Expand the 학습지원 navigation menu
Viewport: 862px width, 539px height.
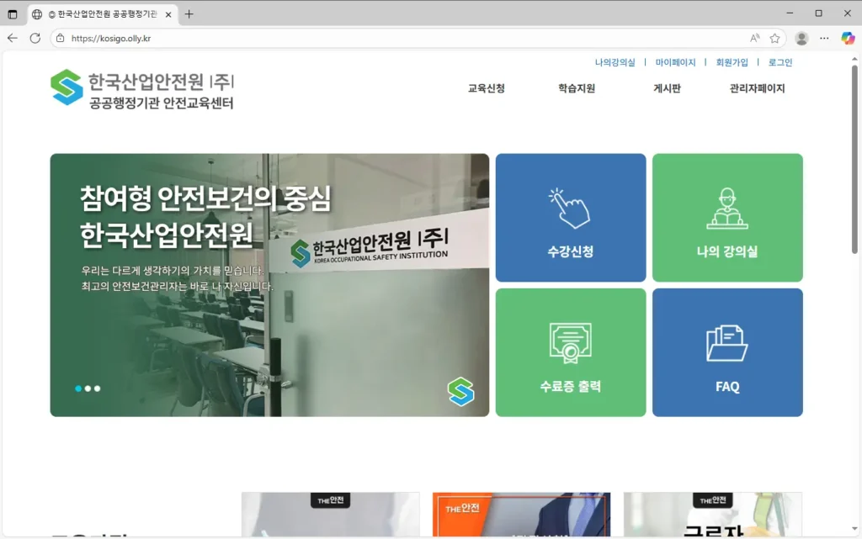[x=576, y=88]
